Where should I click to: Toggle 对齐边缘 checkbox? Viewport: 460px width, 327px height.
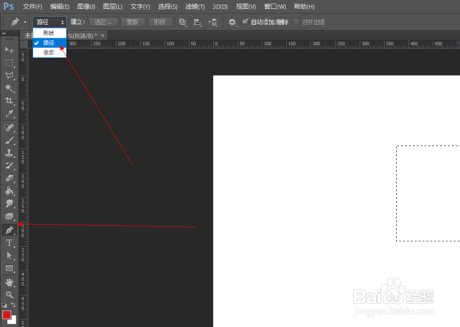point(296,22)
